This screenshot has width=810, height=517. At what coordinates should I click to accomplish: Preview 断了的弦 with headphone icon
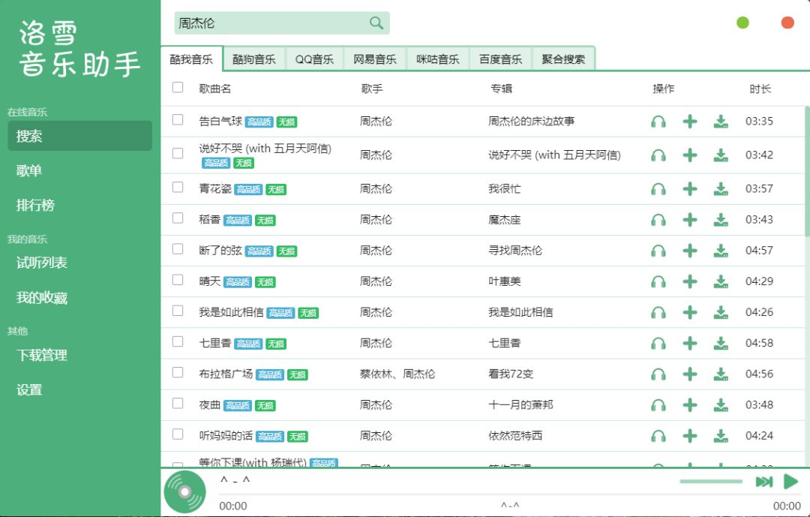click(x=658, y=251)
